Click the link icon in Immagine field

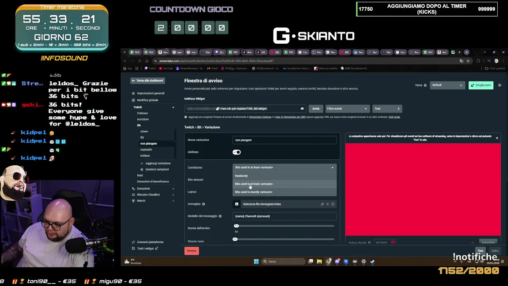tap(322, 204)
